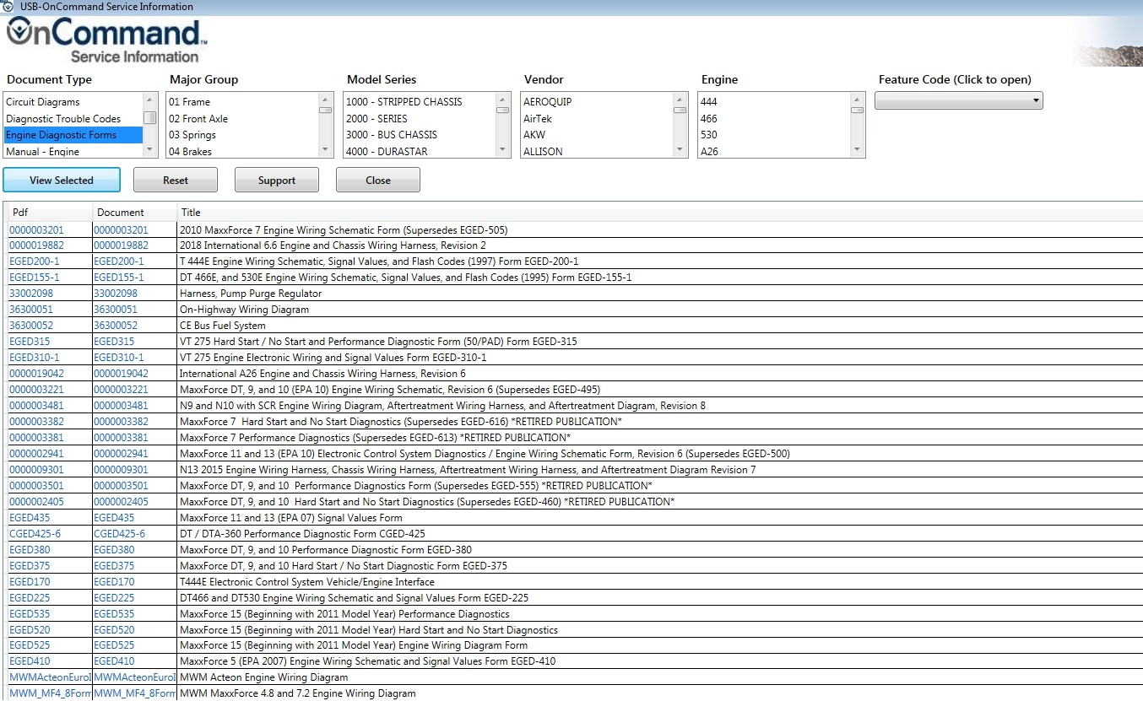Click the Major Group list scroll-down arrow
The width and height of the screenshot is (1143, 701).
click(325, 151)
